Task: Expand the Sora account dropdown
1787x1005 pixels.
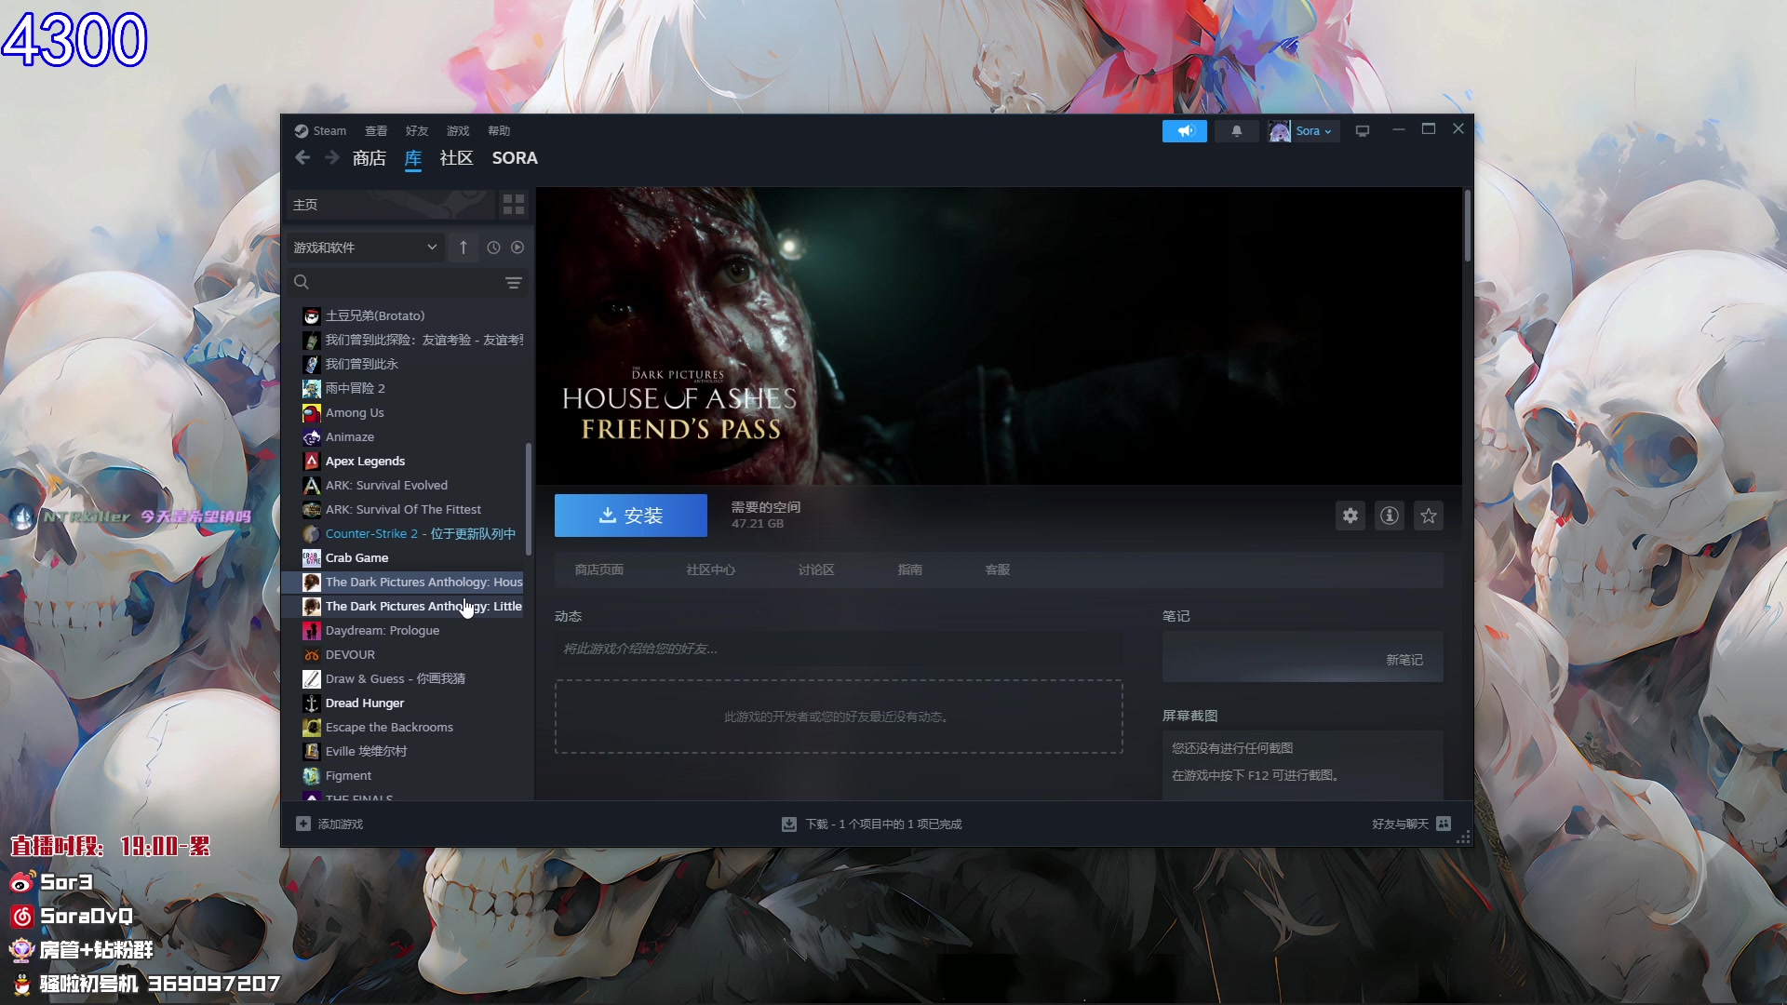Action: coord(1302,131)
